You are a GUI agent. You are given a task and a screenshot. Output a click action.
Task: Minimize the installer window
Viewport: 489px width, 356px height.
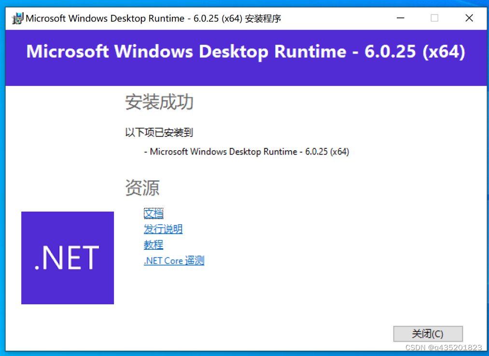click(401, 18)
